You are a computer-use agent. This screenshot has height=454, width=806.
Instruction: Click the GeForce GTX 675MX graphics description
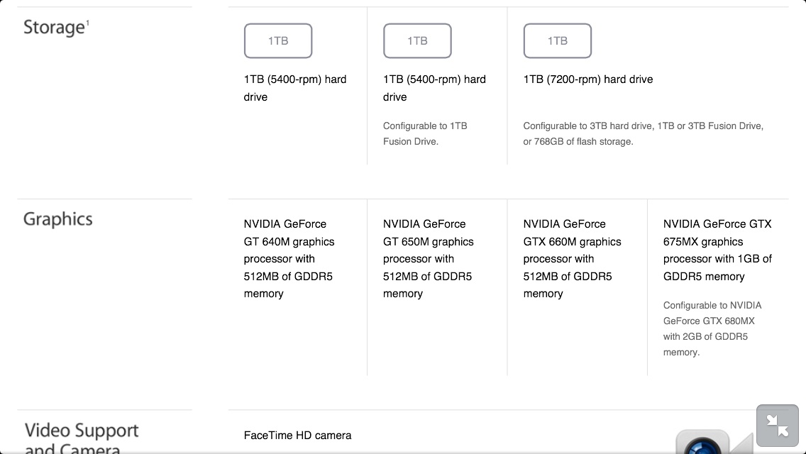tap(717, 250)
